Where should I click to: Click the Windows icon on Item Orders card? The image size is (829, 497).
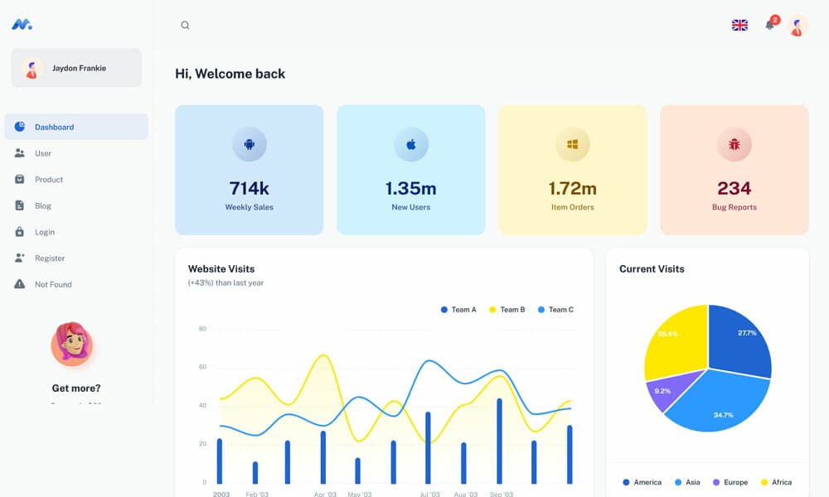pyautogui.click(x=572, y=144)
